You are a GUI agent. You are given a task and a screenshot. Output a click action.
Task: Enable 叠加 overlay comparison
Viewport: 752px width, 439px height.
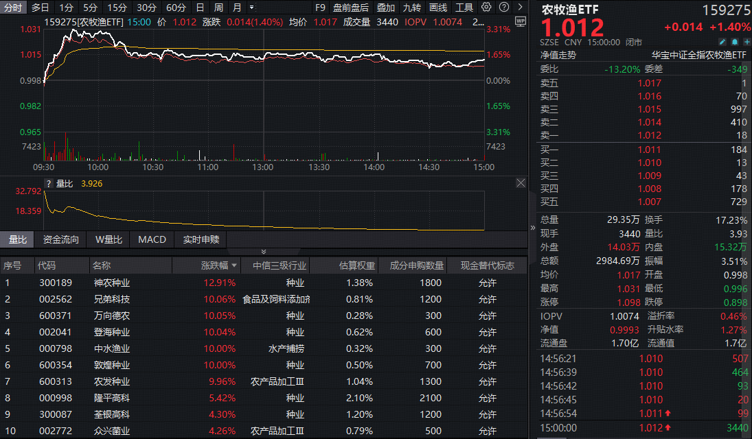[386, 8]
